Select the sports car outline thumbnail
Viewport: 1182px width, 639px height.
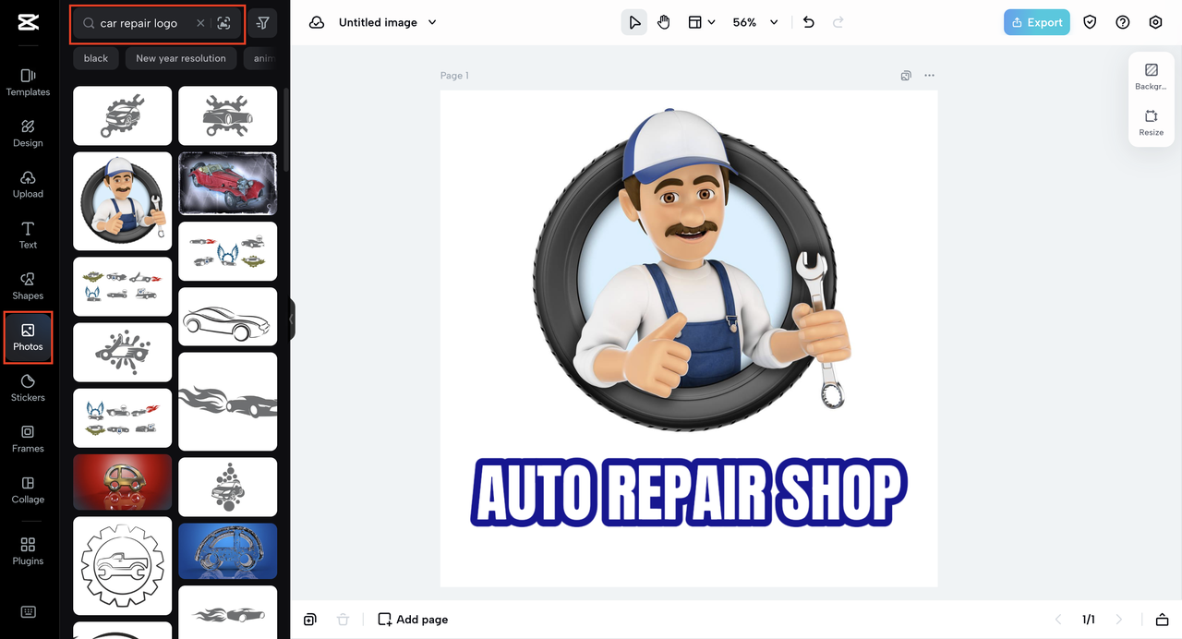pyautogui.click(x=227, y=317)
